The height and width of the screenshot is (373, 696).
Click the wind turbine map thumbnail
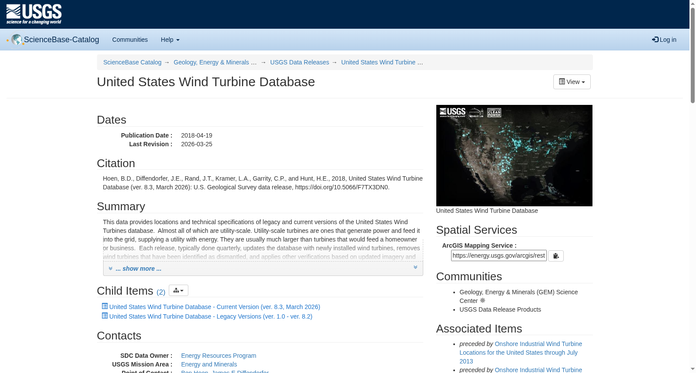tap(514, 155)
